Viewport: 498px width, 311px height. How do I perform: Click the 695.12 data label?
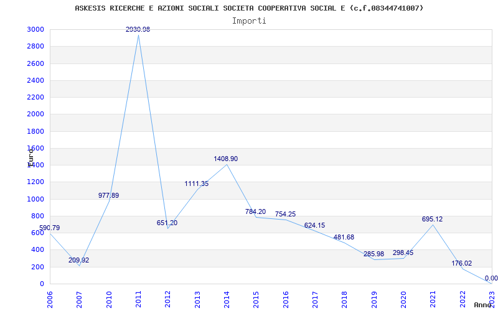pos(432,220)
